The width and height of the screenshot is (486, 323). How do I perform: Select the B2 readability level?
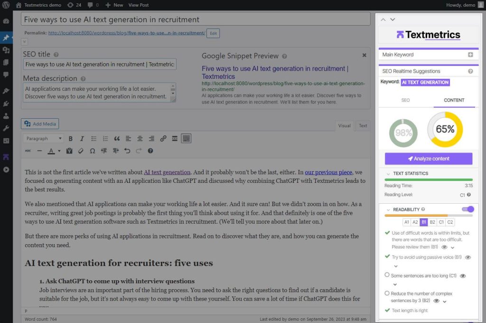pos(432,222)
